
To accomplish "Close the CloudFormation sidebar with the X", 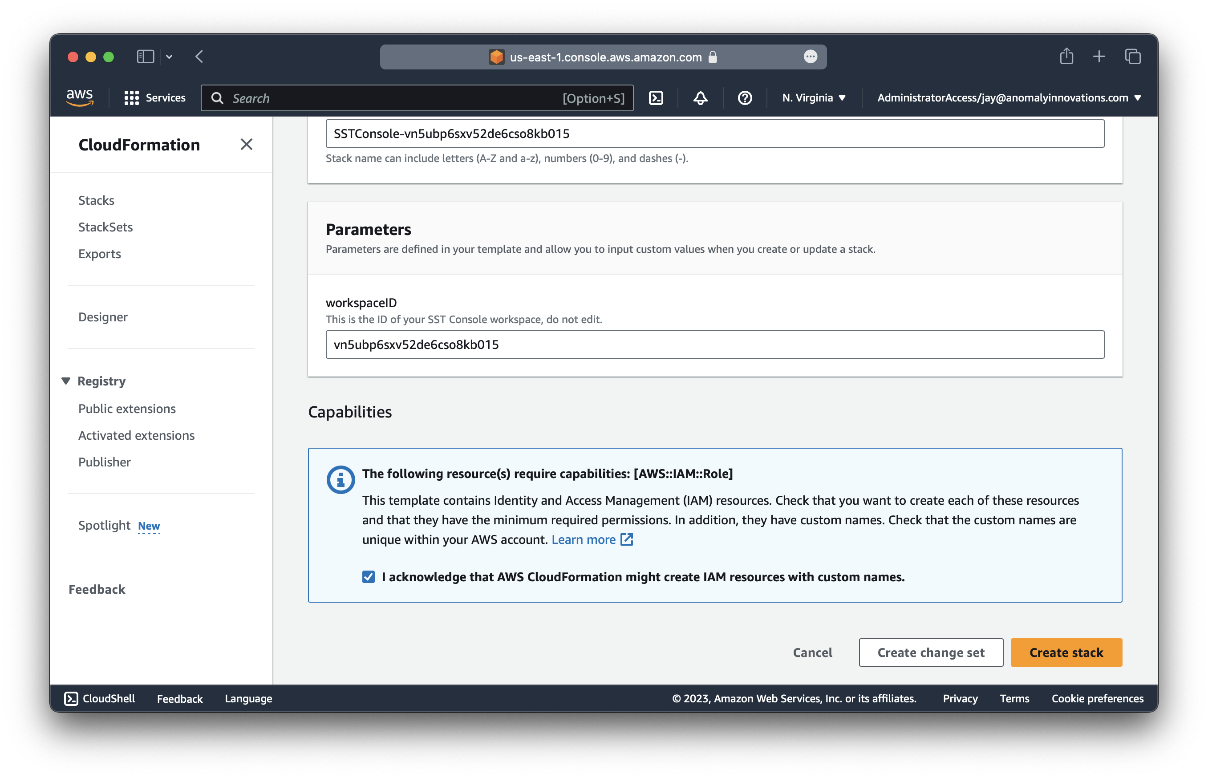I will (x=247, y=145).
